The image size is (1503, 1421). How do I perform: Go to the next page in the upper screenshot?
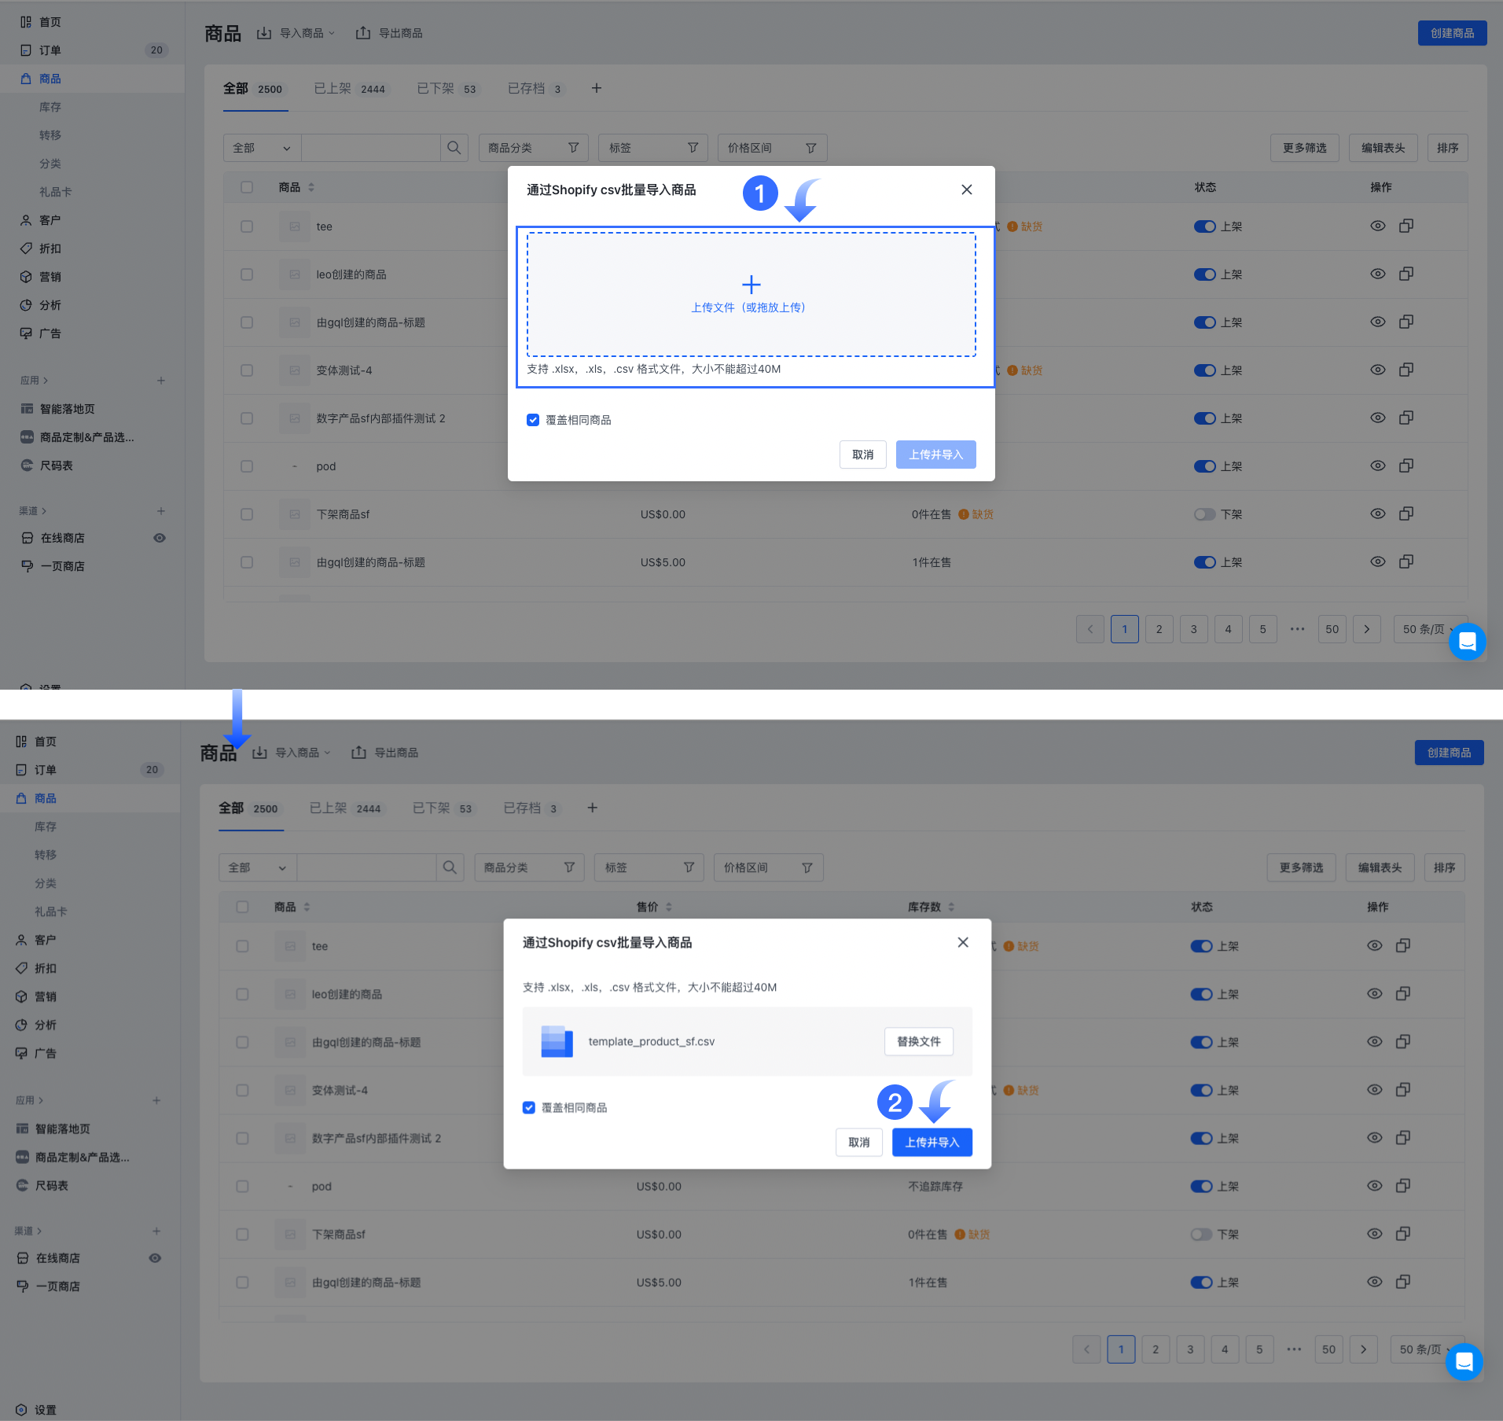pyautogui.click(x=1367, y=629)
